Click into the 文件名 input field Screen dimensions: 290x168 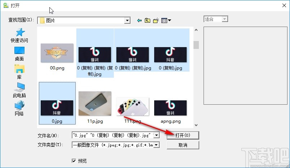point(113,135)
